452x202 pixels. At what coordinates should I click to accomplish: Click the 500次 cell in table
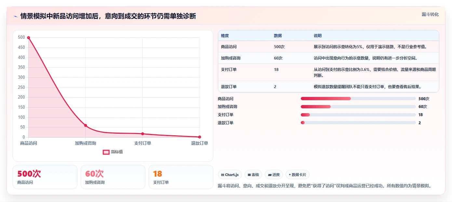279,47
